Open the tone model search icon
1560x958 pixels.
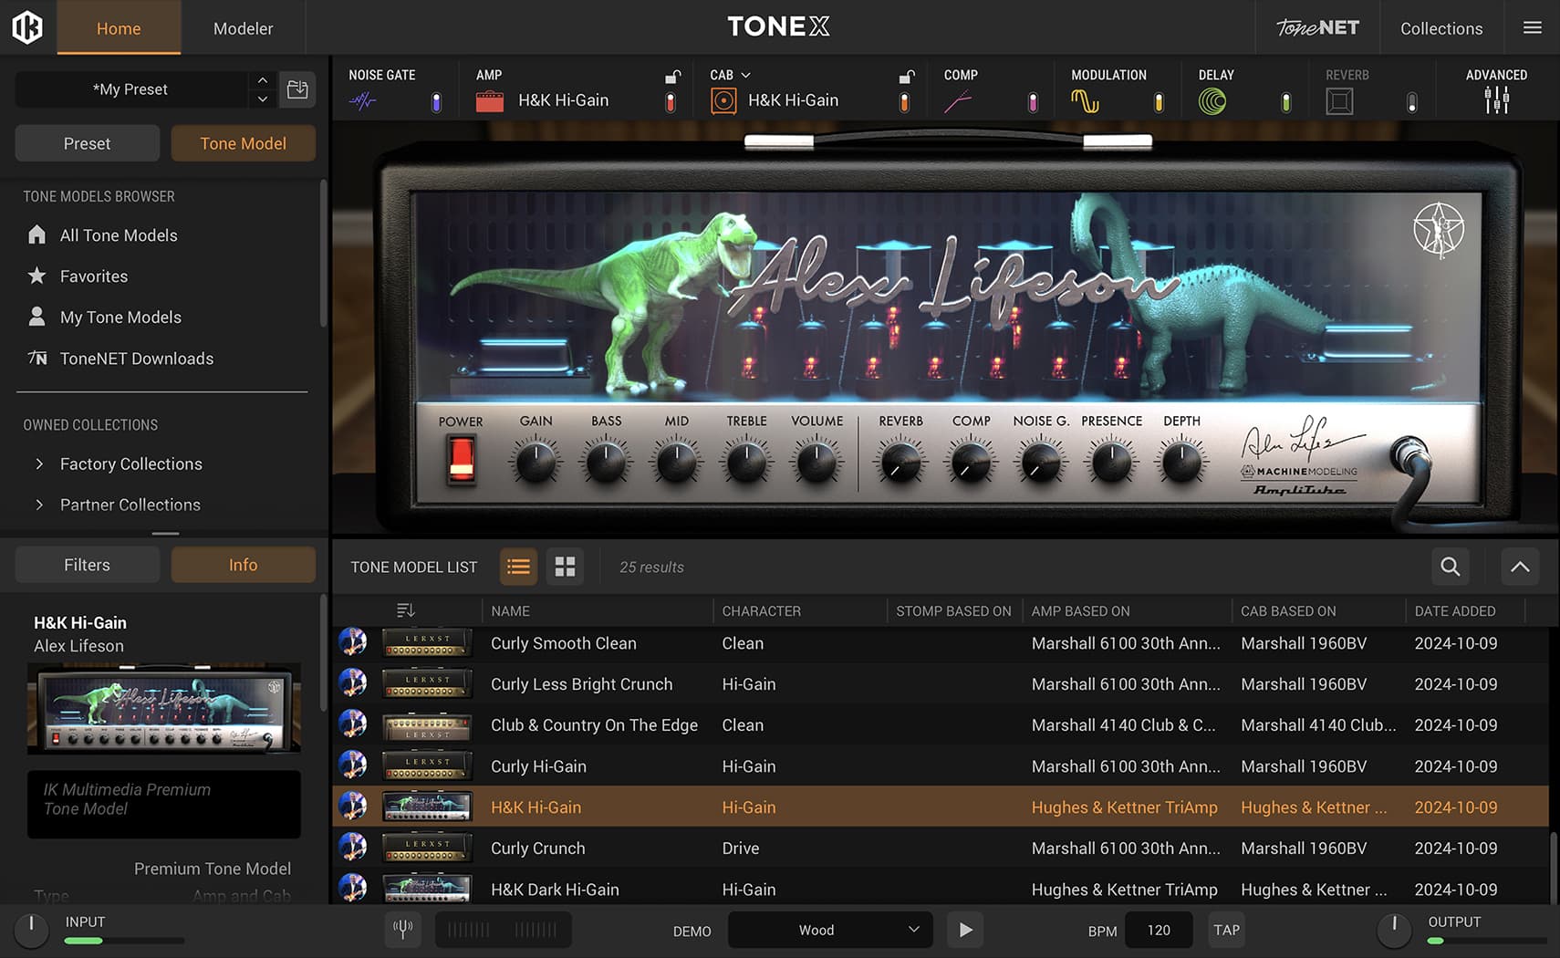click(x=1450, y=567)
